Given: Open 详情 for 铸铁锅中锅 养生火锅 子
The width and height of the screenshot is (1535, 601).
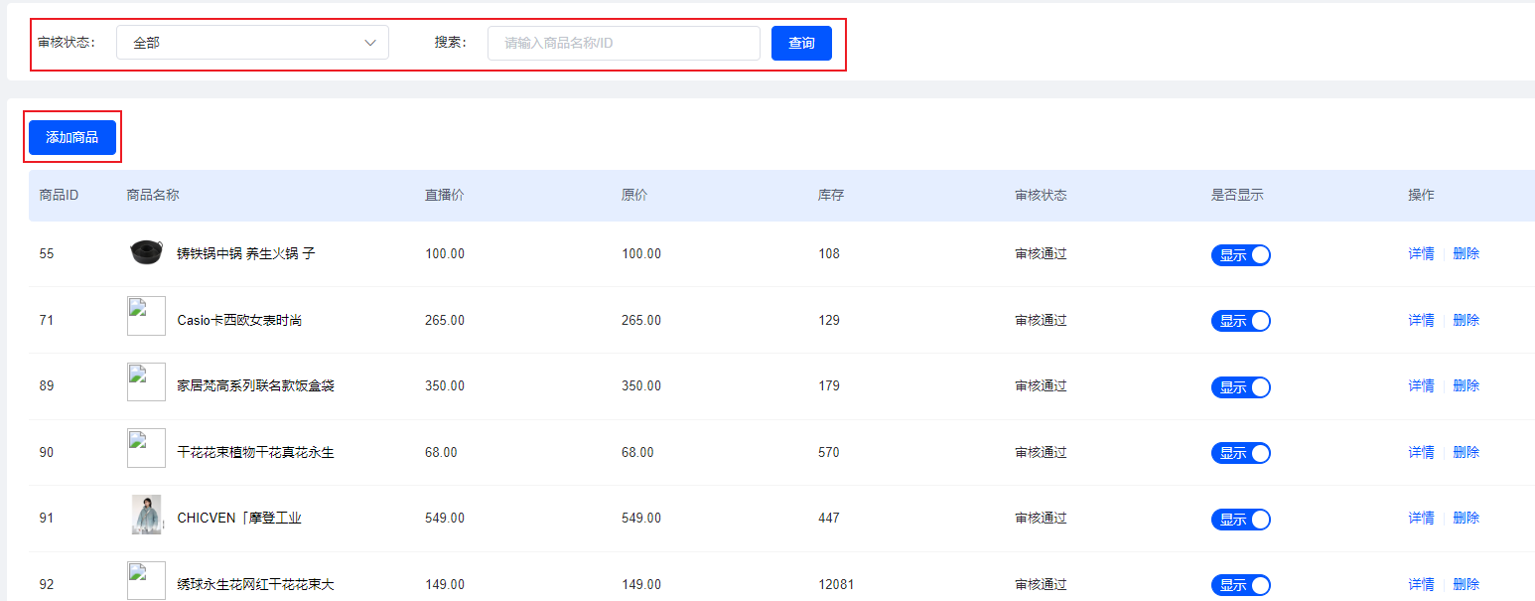Looking at the screenshot, I should pyautogui.click(x=1421, y=253).
